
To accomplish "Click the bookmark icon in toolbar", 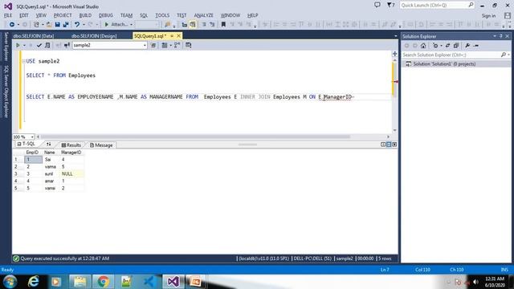I will coord(223,25).
